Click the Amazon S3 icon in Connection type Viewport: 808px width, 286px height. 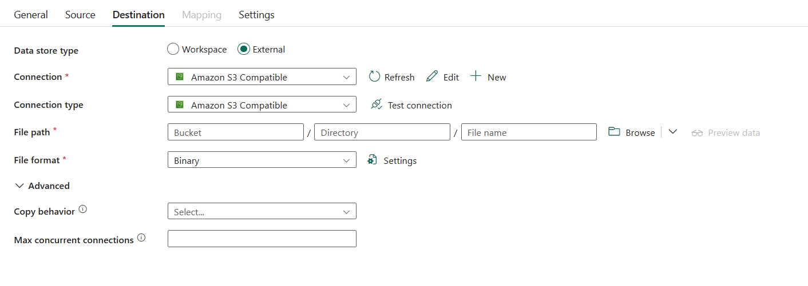180,104
